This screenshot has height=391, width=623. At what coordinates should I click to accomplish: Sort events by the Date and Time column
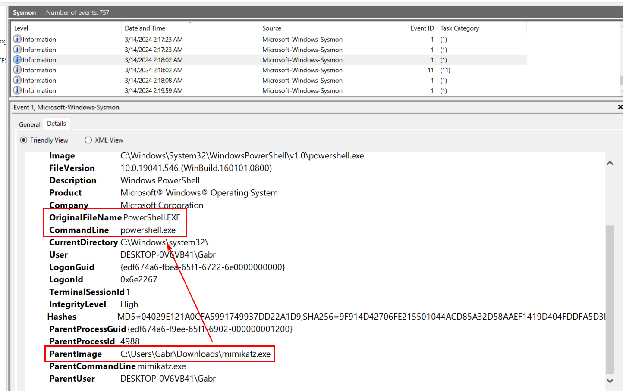pos(145,28)
